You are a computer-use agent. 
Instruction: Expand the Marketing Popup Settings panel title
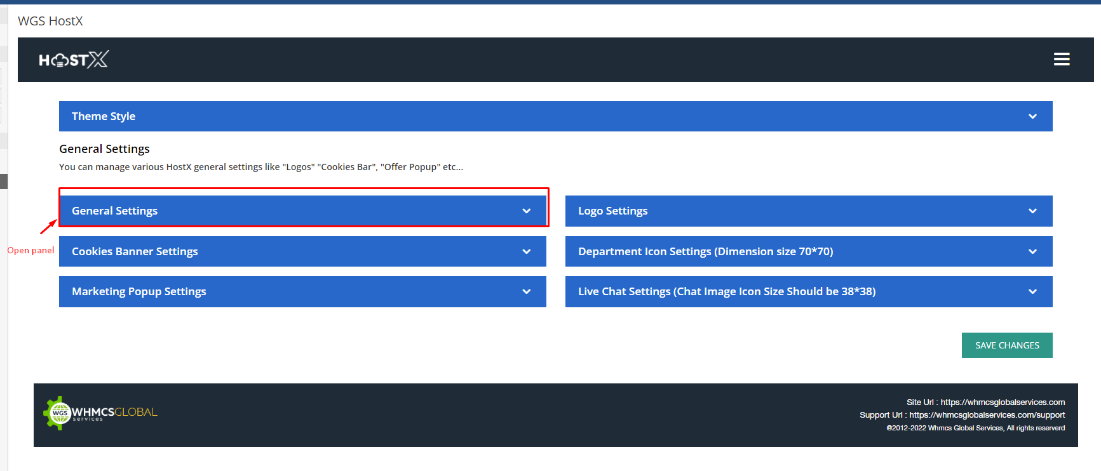(138, 291)
